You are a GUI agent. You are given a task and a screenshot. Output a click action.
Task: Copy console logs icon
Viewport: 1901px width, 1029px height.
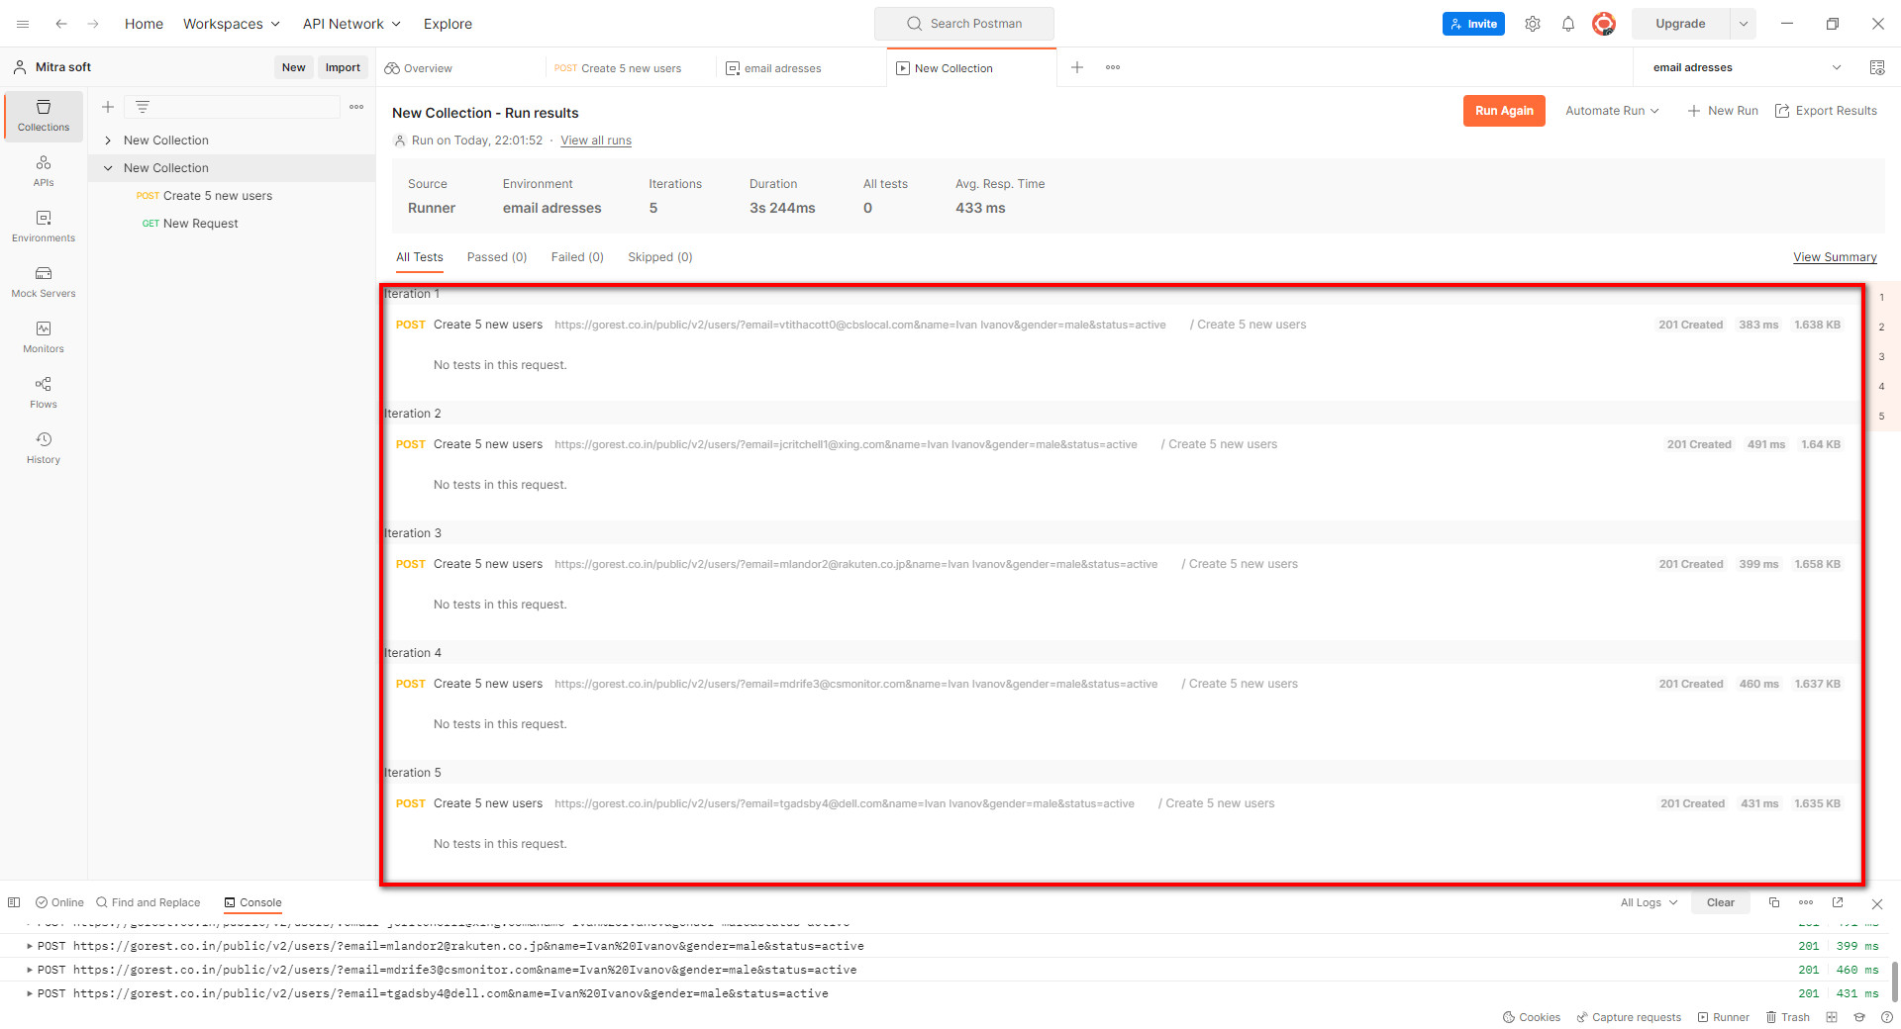tap(1774, 902)
